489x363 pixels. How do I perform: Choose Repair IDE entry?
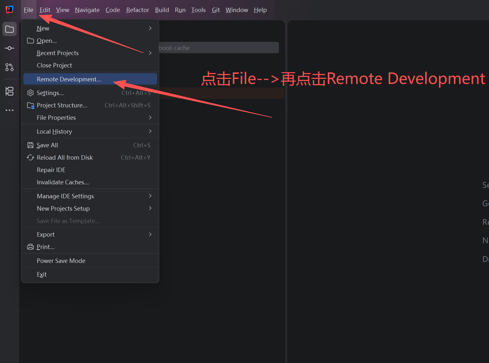(x=90, y=170)
